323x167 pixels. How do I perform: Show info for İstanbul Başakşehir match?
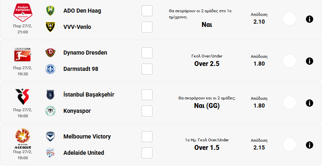[309, 103]
